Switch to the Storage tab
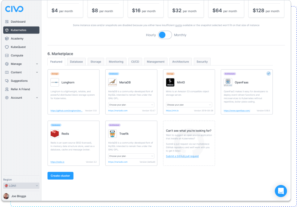 [96, 62]
